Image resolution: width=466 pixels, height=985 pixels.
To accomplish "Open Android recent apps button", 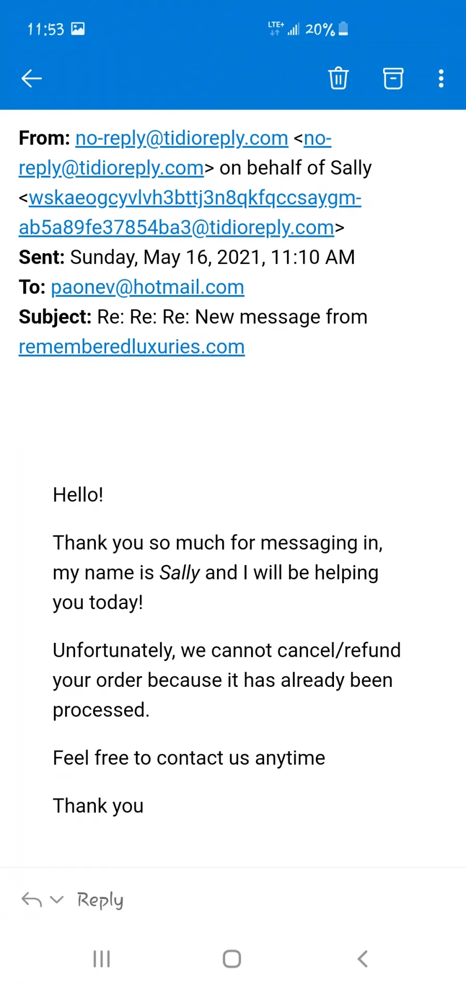I will tap(101, 959).
